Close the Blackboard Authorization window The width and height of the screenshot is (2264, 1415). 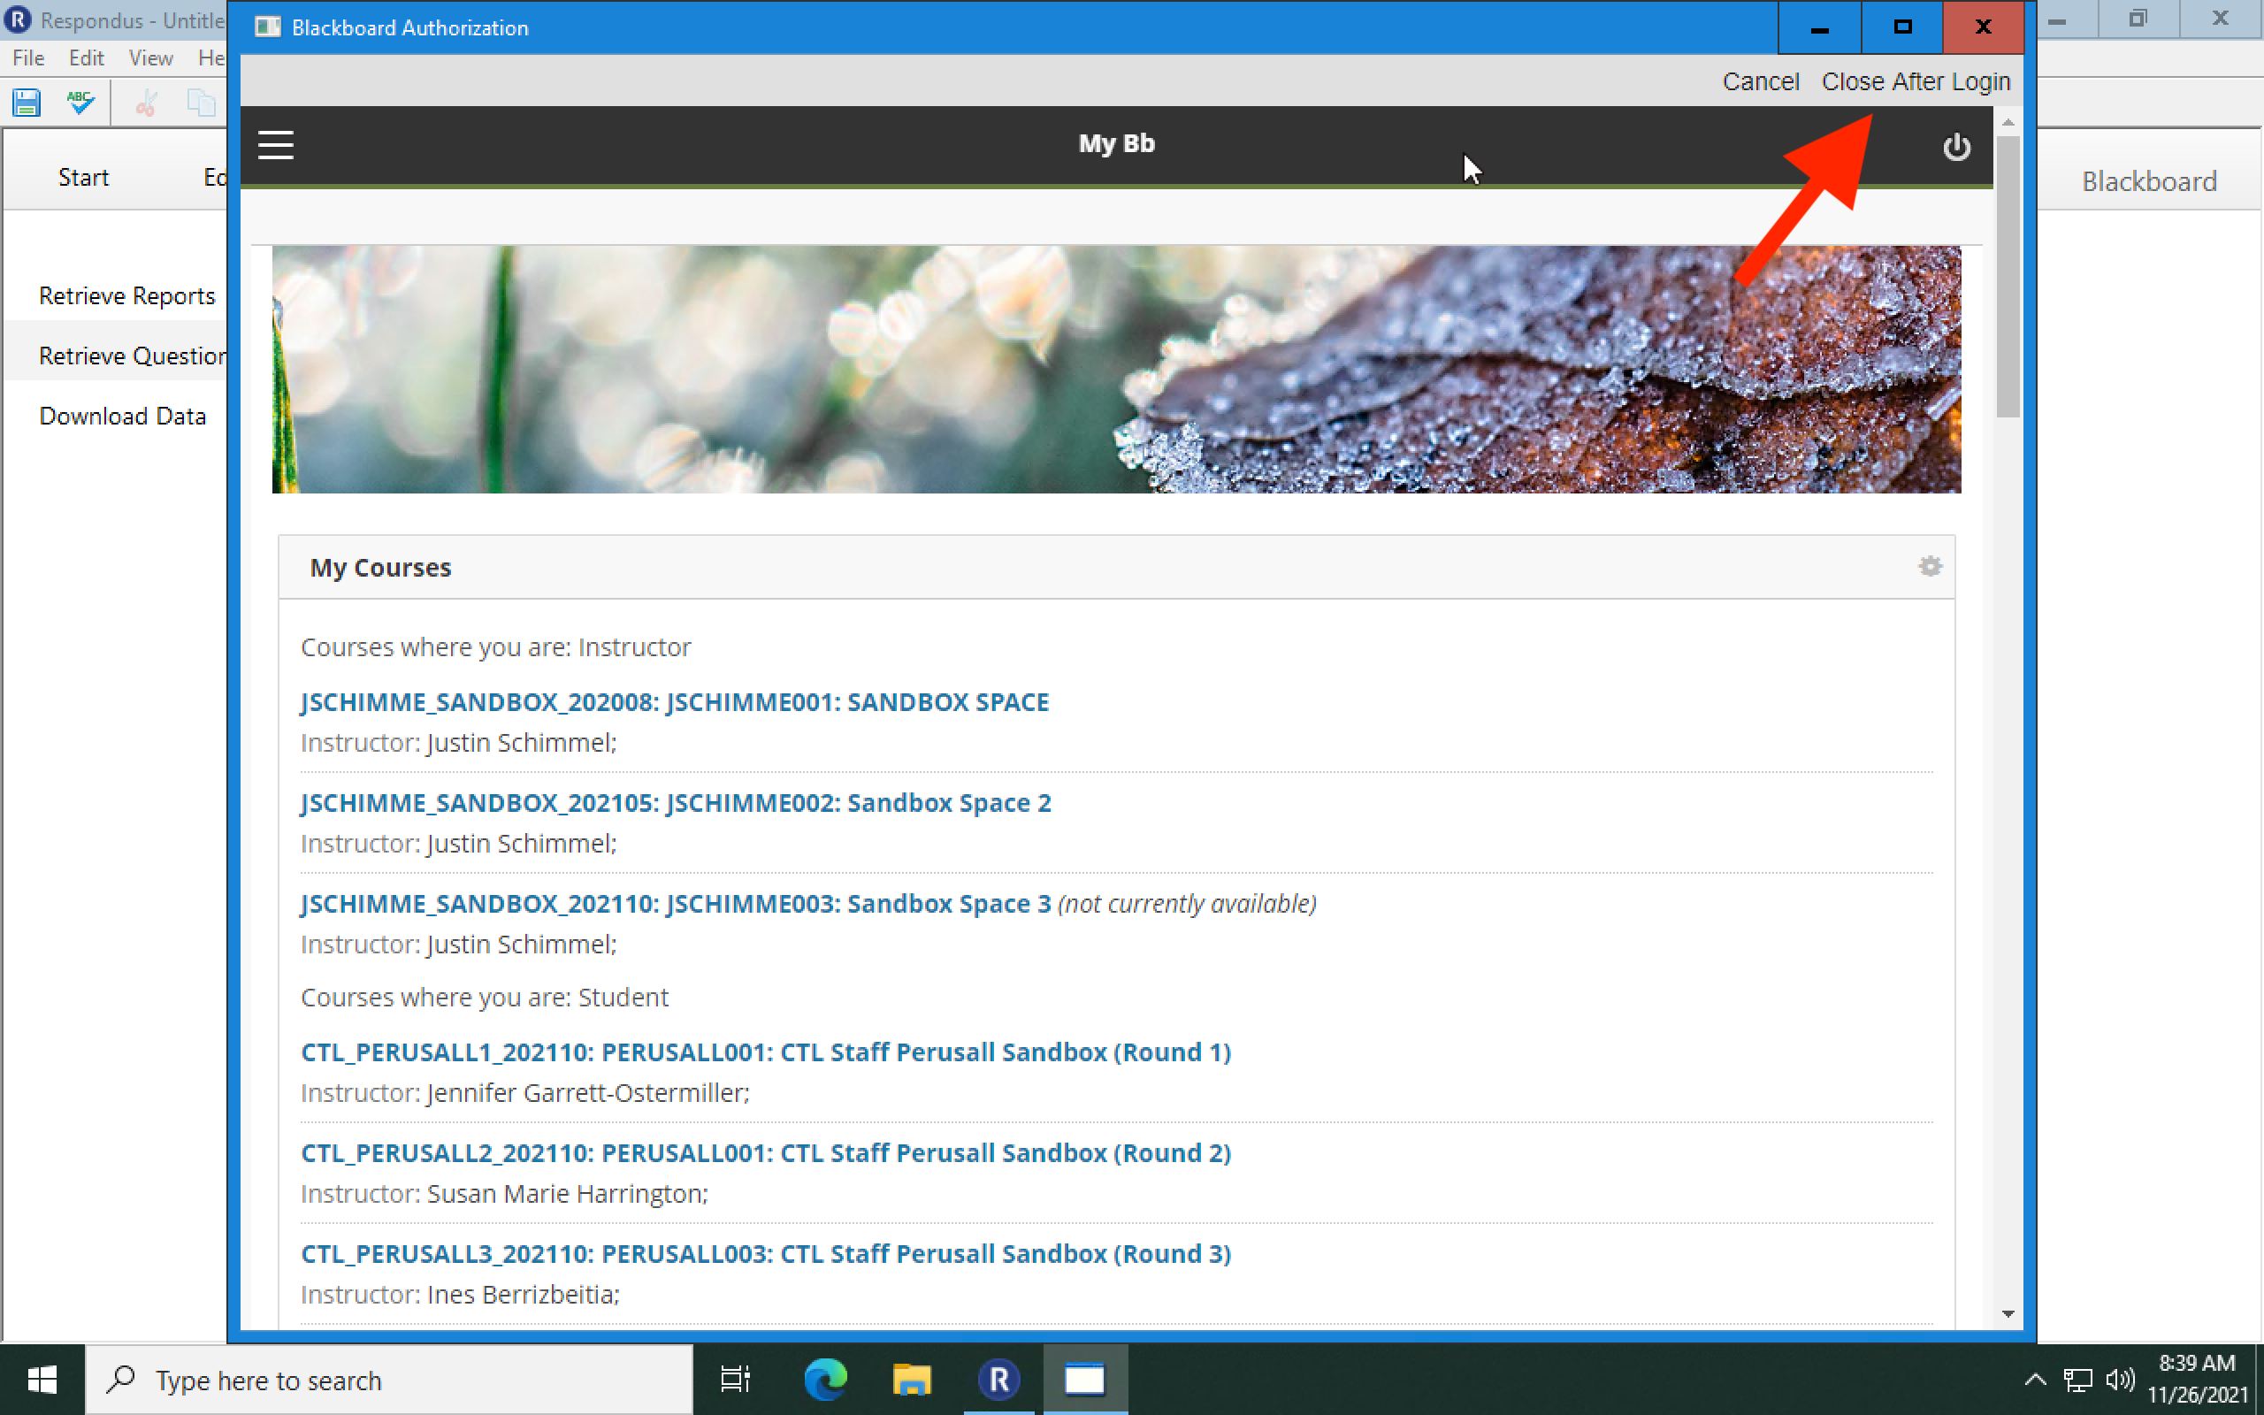(1984, 27)
